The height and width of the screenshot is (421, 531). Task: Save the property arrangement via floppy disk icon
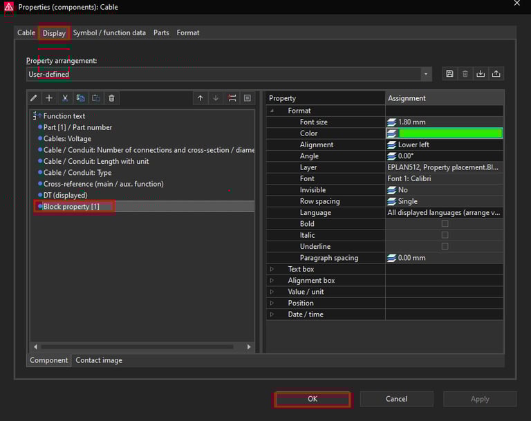click(x=449, y=74)
